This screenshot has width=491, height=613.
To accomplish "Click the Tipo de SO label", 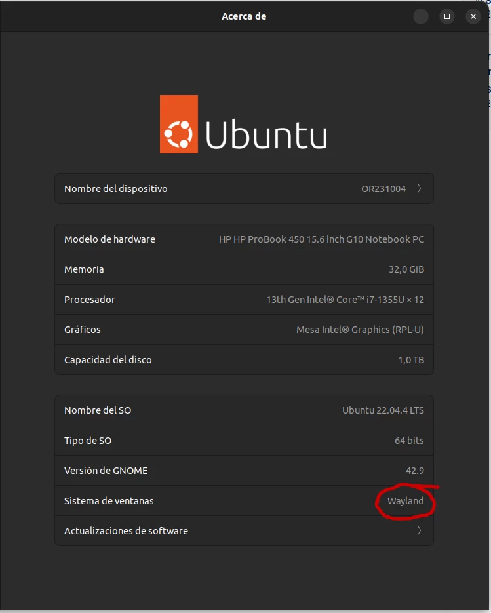I will [88, 440].
